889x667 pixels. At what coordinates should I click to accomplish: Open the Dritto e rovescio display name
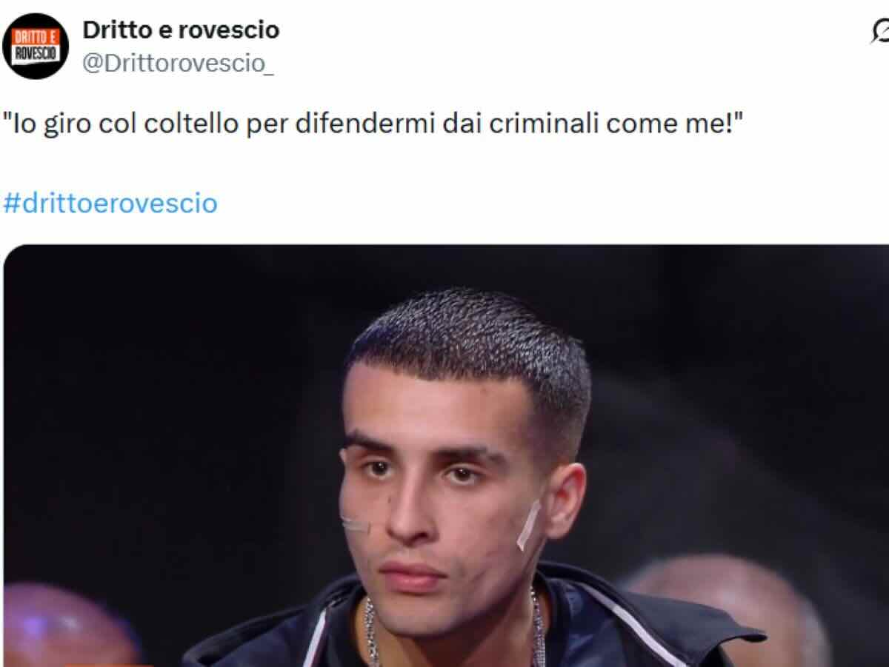click(x=181, y=30)
